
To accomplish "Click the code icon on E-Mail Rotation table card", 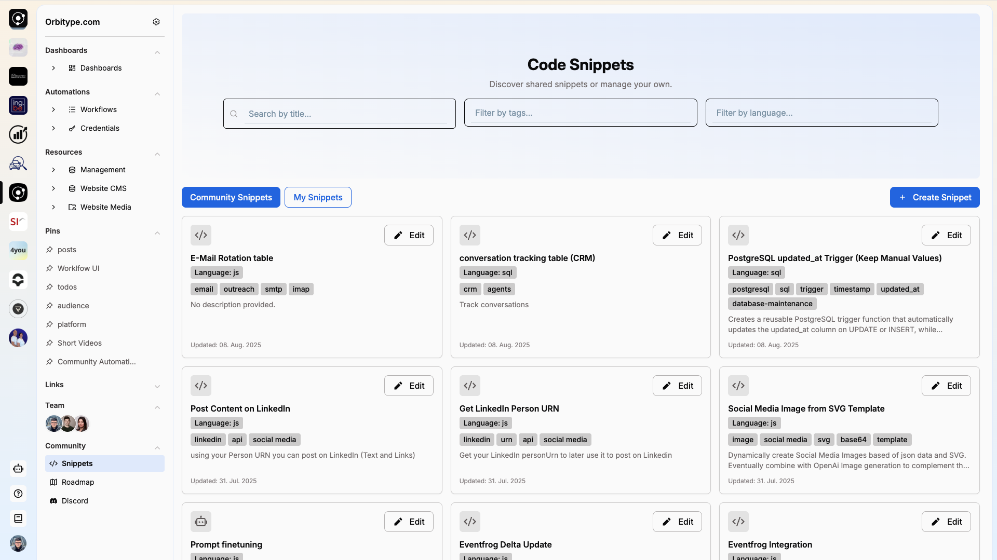I will point(201,235).
